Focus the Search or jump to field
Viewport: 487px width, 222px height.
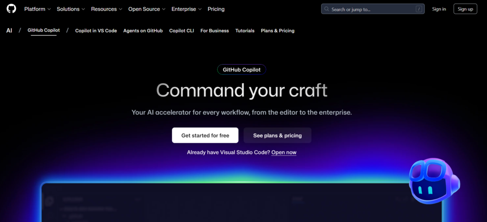[x=373, y=9]
